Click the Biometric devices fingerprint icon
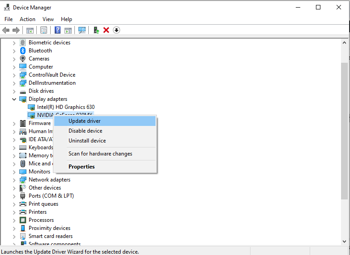Viewport: 350px width, 255px height. (23, 43)
